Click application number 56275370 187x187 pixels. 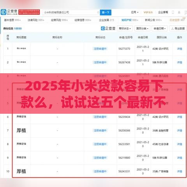(124, 49)
